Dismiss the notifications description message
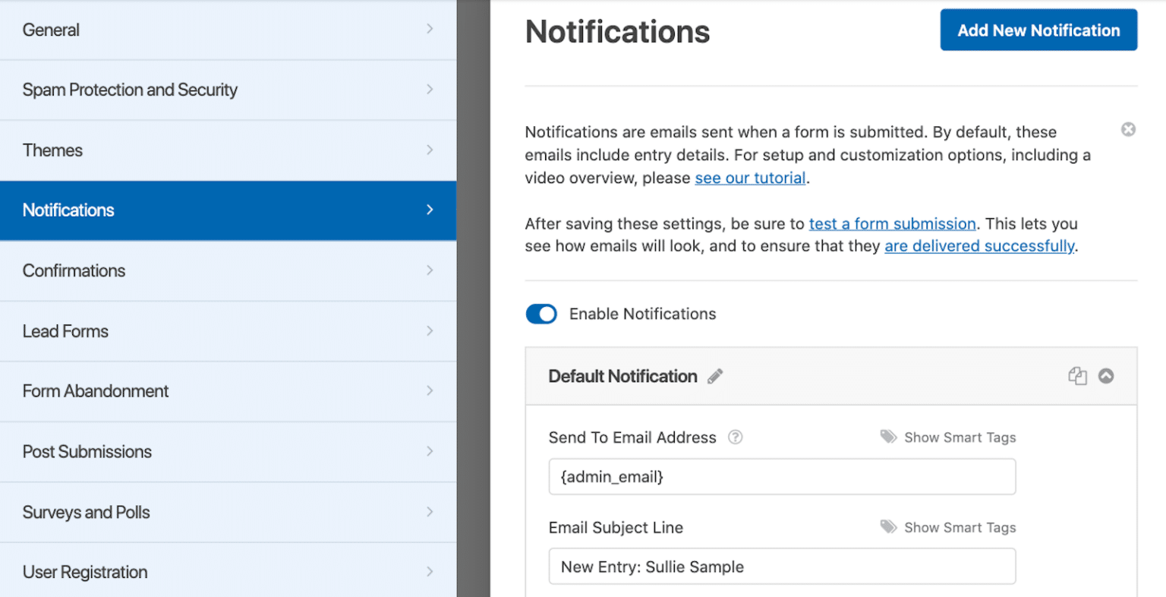Screen dimensions: 1166x597 point(1128,128)
